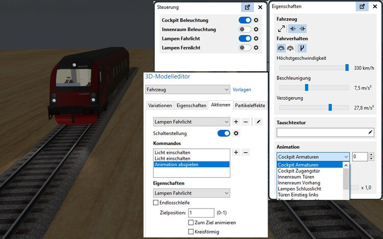This screenshot has height=239, width=383.
Task: Click the gear icon next to Schalterstellung
Action: pos(236,134)
